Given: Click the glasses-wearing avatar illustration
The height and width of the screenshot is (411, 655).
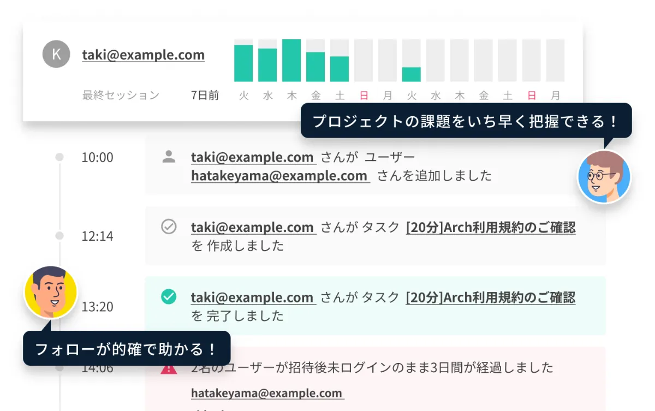Looking at the screenshot, I should point(604,176).
